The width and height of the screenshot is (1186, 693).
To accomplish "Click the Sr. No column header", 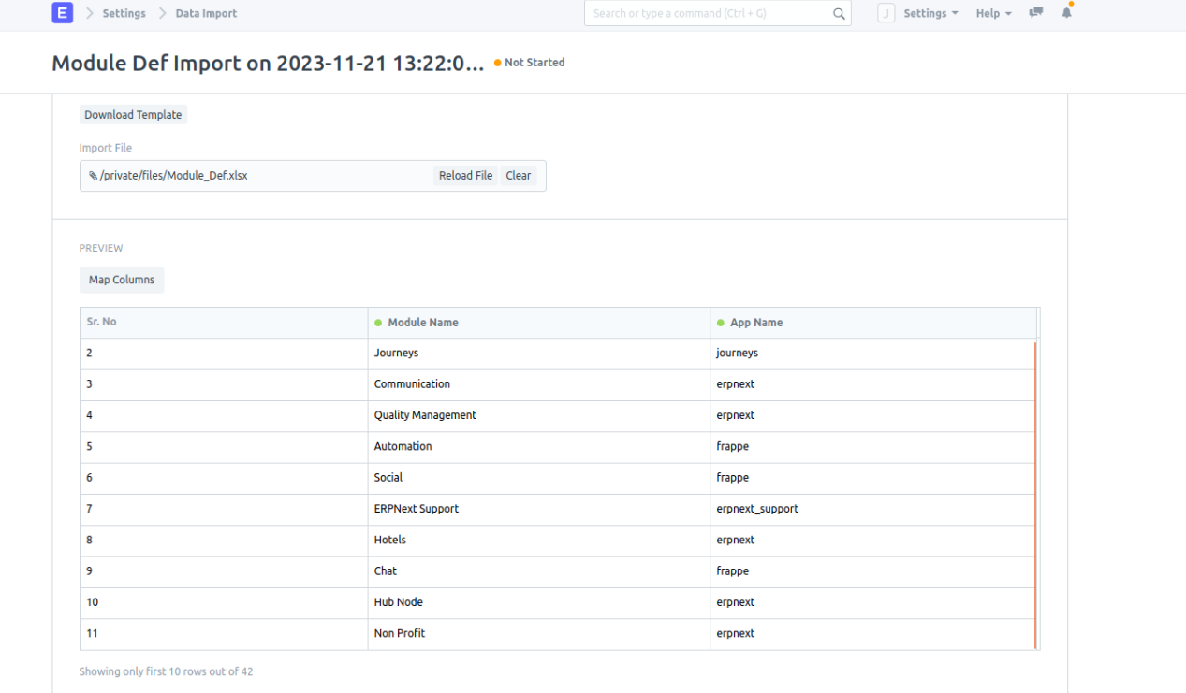I will click(224, 322).
